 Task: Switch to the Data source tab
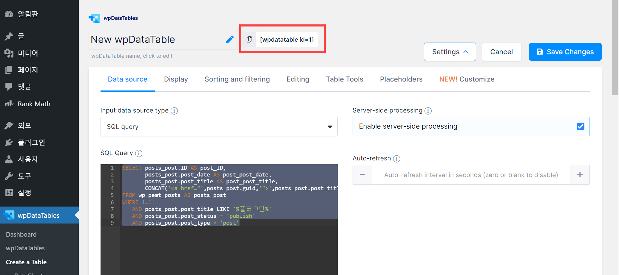pyautogui.click(x=128, y=79)
